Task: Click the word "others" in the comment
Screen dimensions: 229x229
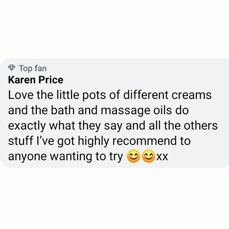Action: tap(200, 125)
